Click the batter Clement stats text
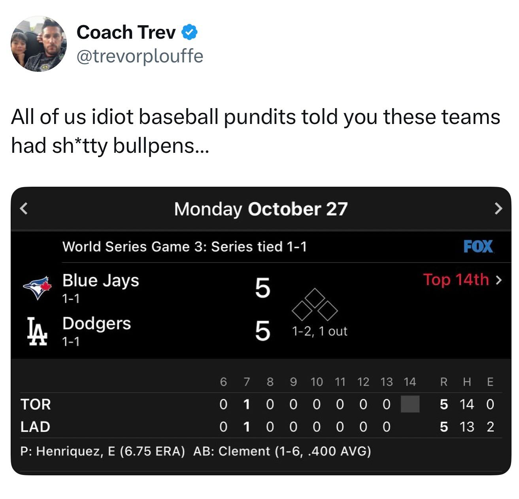Screen dimensions: 519x499 (282, 451)
